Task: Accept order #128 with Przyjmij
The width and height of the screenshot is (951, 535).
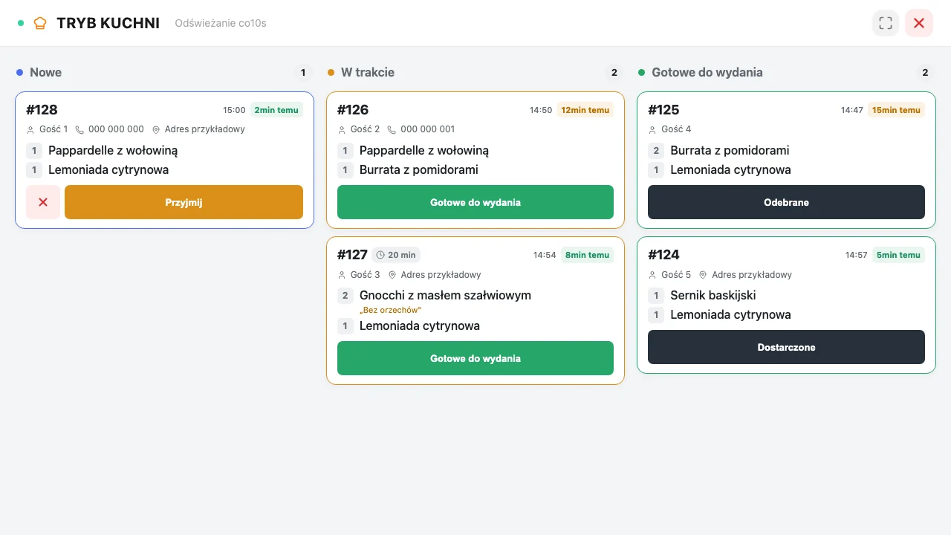Action: (x=184, y=202)
